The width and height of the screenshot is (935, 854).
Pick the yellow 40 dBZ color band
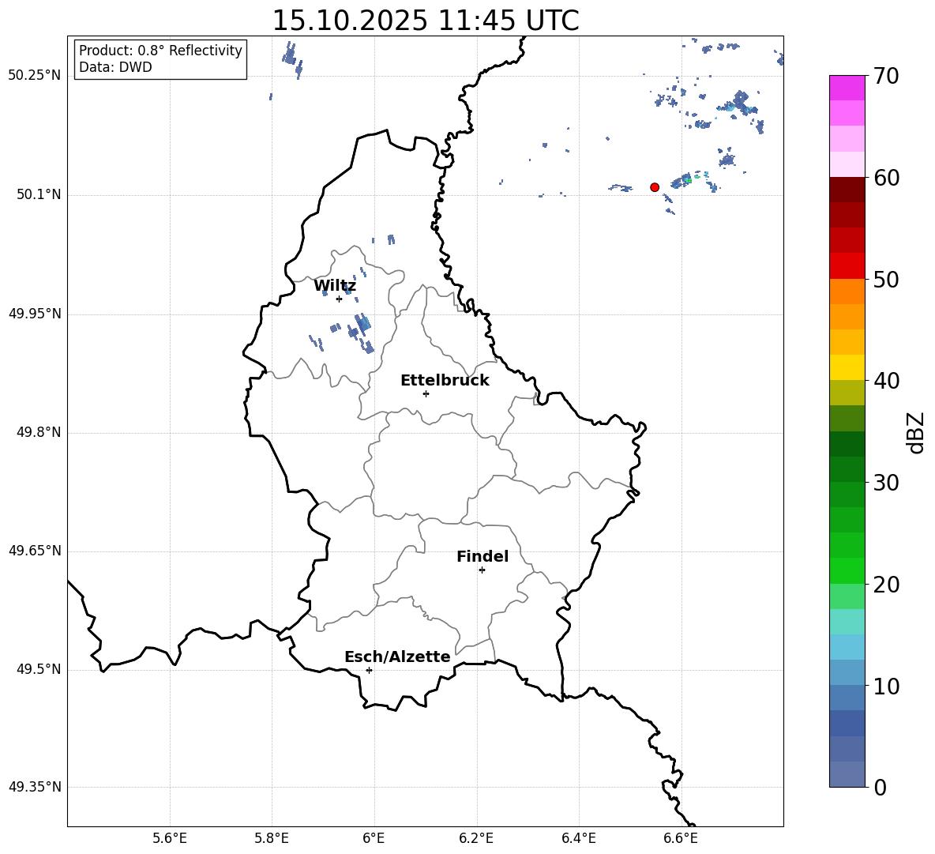847,367
